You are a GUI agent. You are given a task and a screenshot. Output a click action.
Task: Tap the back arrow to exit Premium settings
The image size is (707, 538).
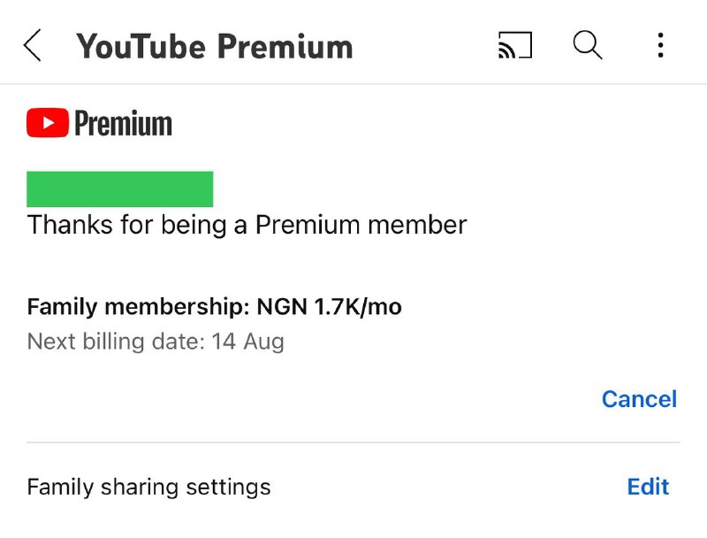(x=32, y=45)
